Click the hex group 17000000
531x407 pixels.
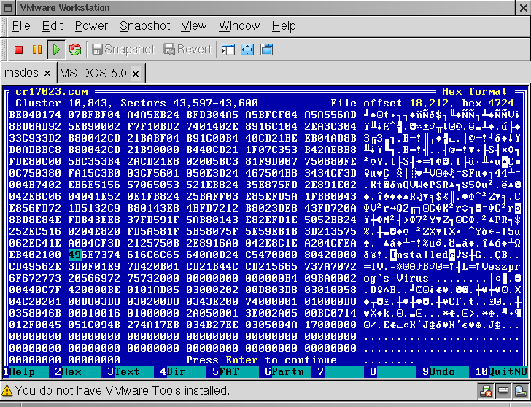[330, 325]
